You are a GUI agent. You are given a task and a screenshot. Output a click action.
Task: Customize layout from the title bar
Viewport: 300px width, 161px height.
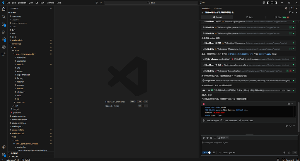[x=264, y=3]
